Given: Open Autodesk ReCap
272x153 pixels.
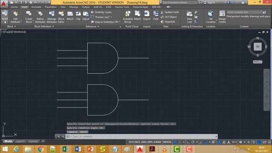Looking at the screenshot, I should pos(128,17).
